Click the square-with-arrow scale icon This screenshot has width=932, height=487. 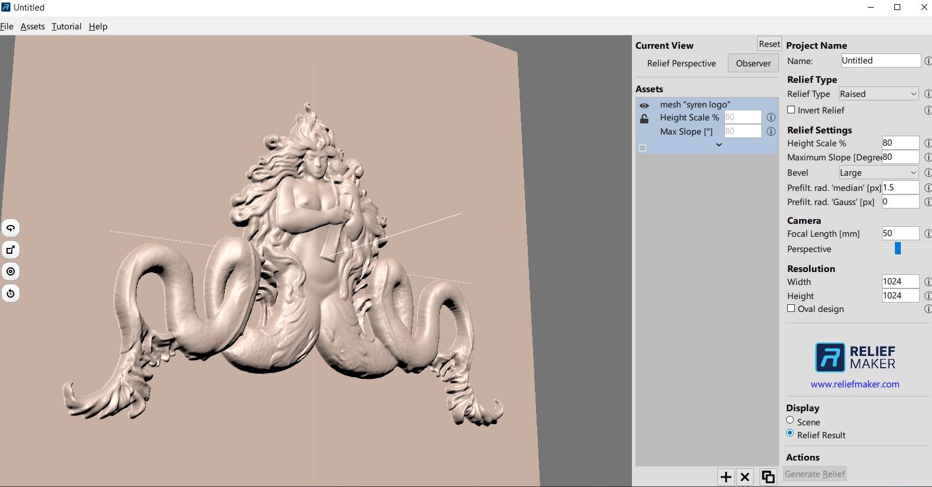click(11, 250)
